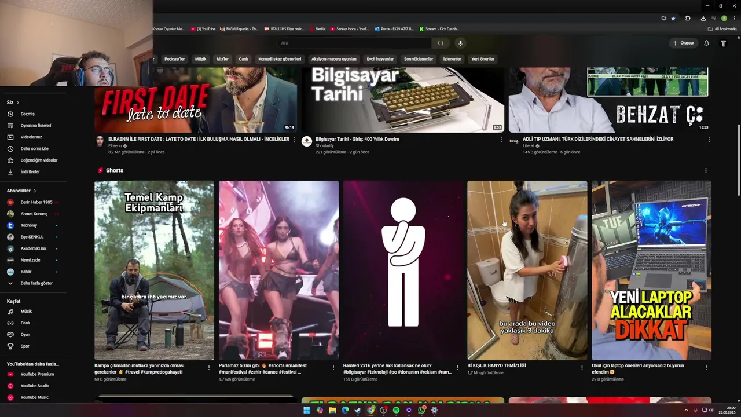Select the Yeni öneriler chip
Image resolution: width=741 pixels, height=417 pixels.
coord(483,59)
